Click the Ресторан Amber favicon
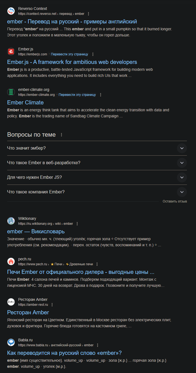The height and width of the screenshot is (373, 196). 11,302
